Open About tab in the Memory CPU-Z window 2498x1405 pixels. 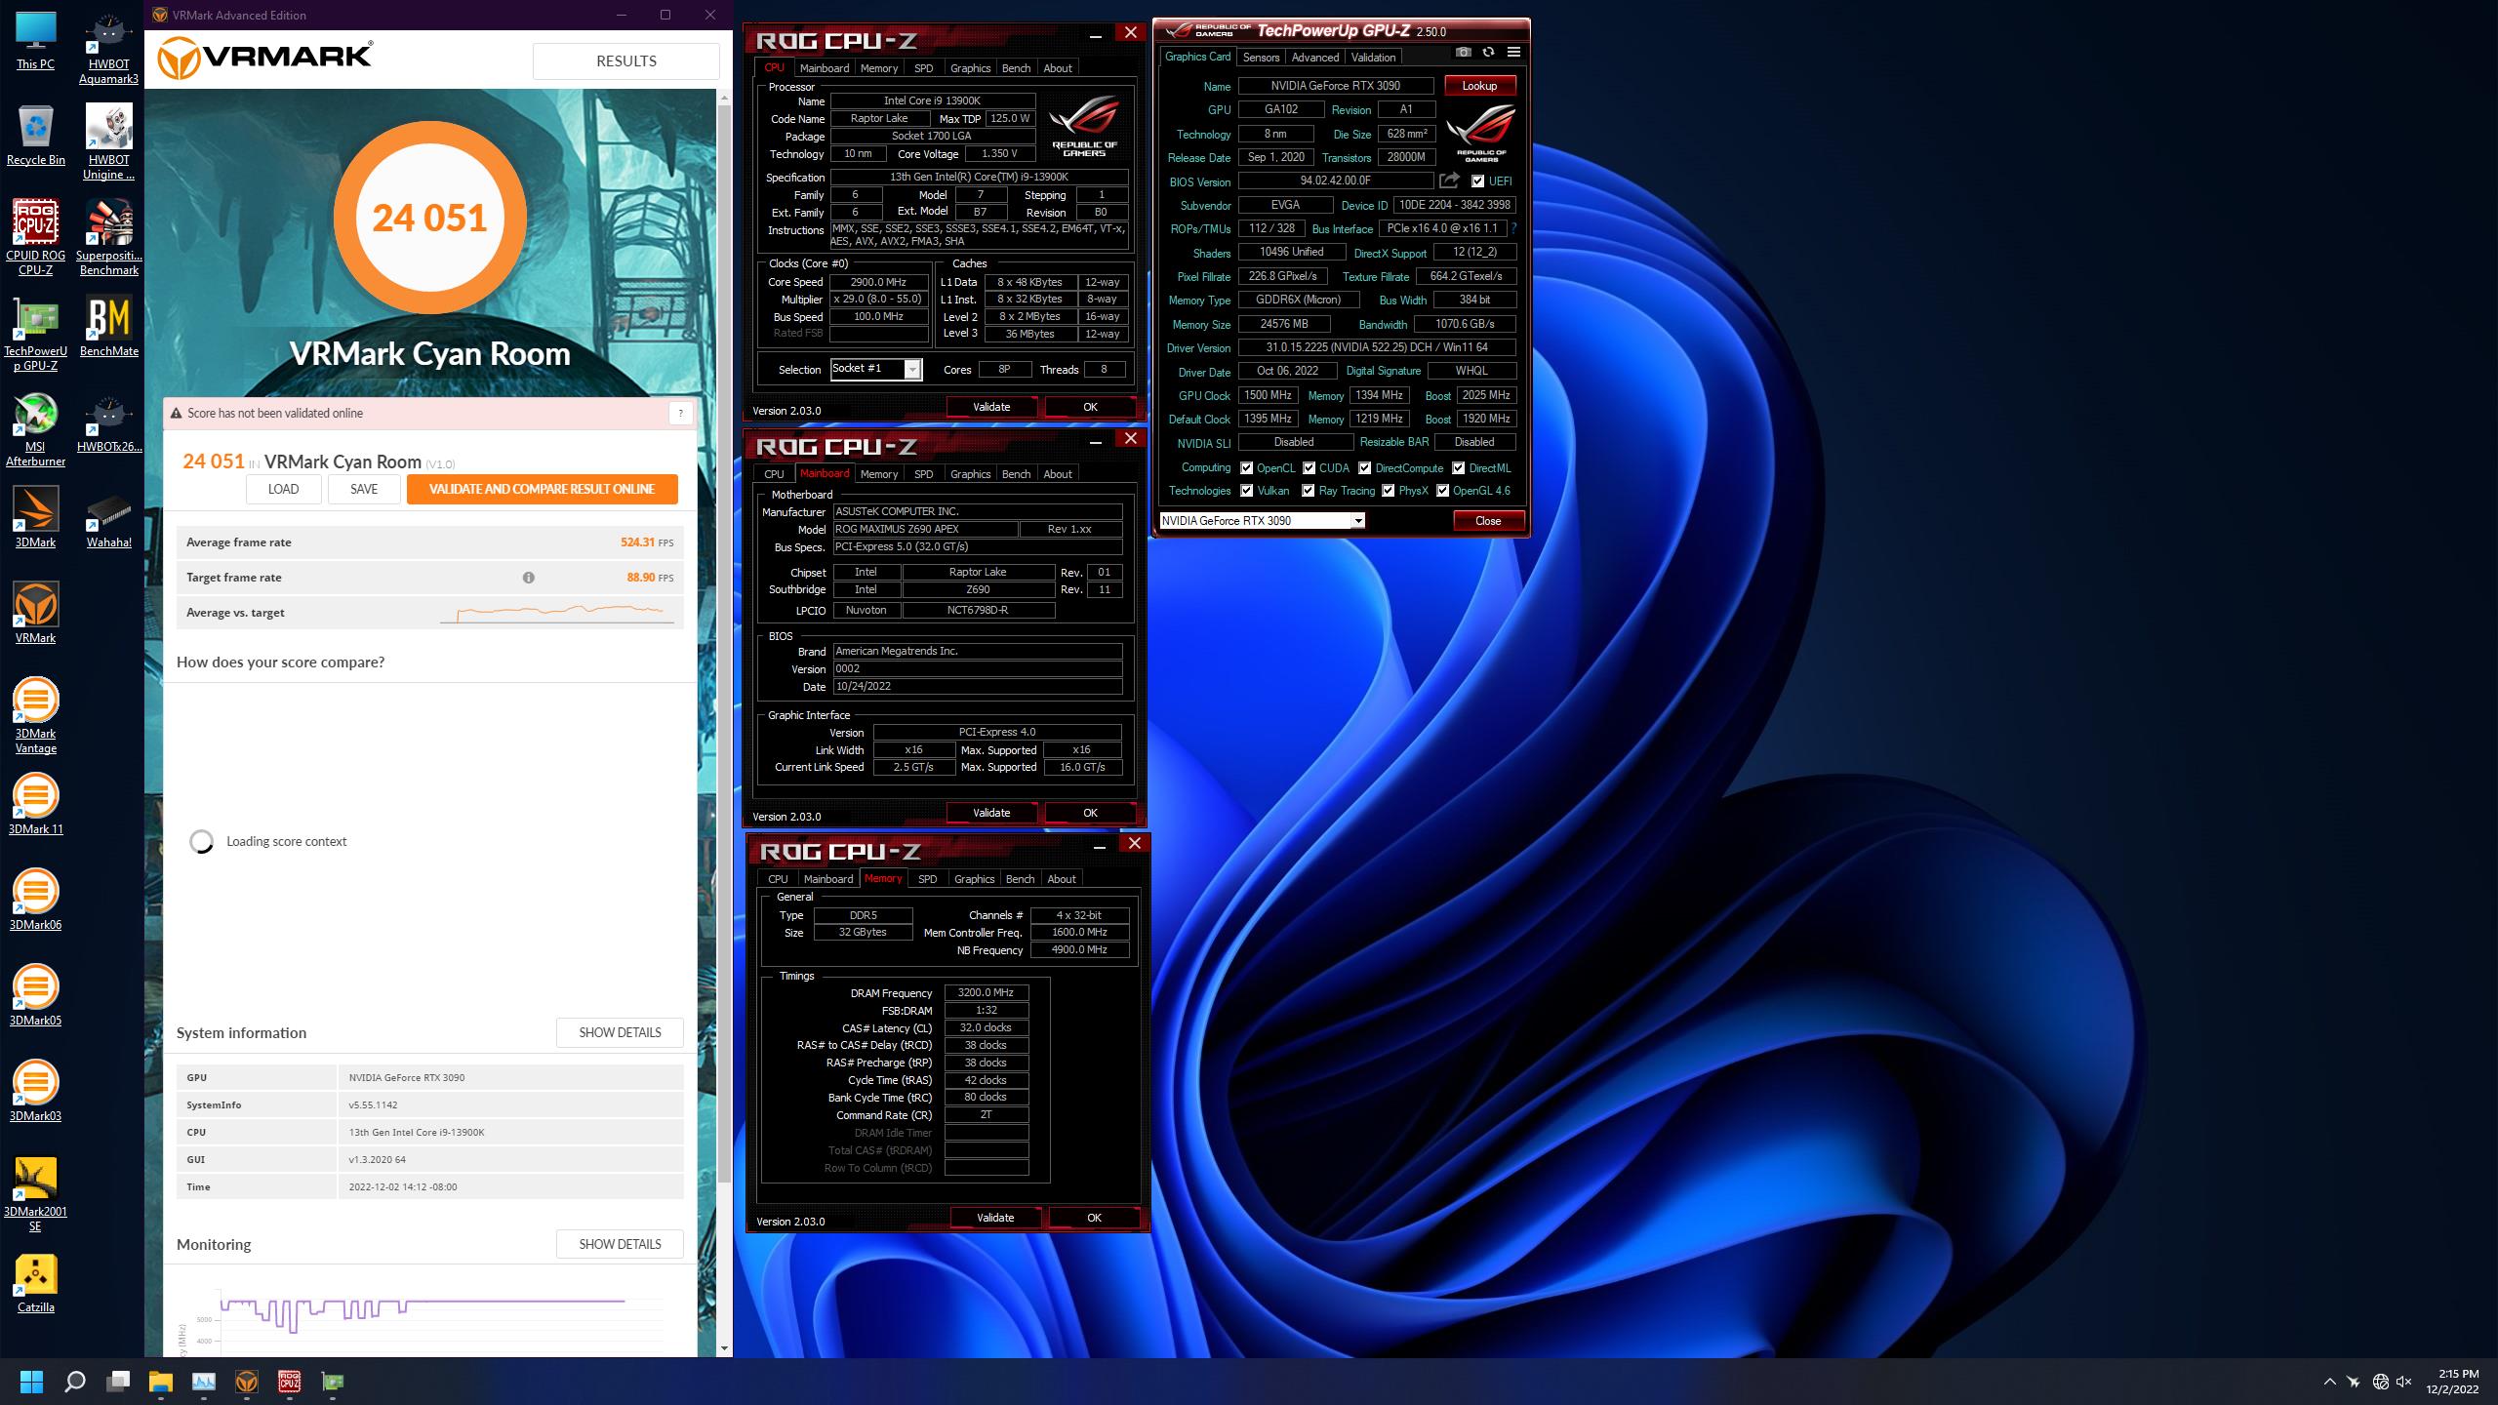click(1062, 879)
